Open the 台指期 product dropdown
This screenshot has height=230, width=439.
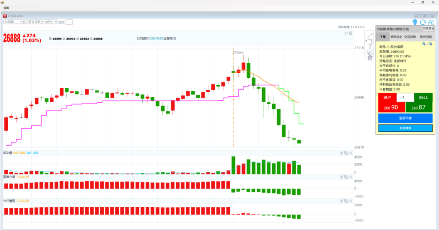13,21
